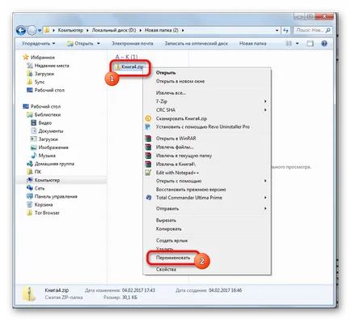Image resolution: width=351 pixels, height=321 pixels.
Task: Click the refresh button next to address bar
Action: pyautogui.click(x=285, y=30)
